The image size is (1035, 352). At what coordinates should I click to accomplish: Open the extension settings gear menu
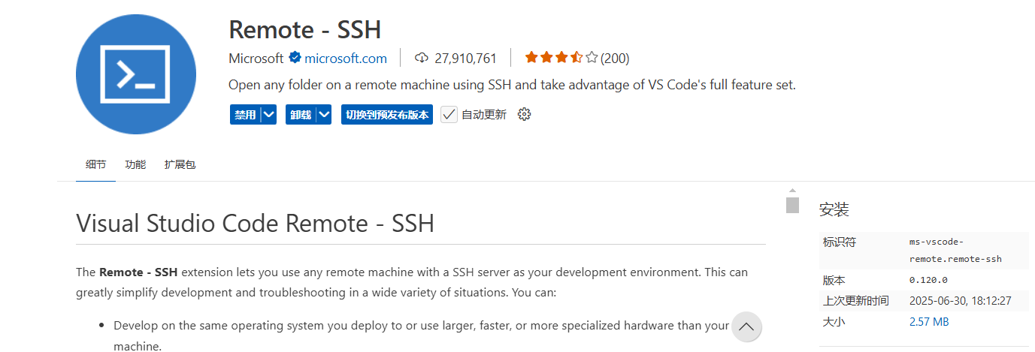(525, 114)
